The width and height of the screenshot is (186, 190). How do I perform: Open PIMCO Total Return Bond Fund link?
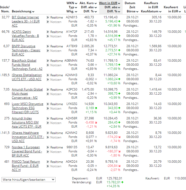[x=26, y=166]
